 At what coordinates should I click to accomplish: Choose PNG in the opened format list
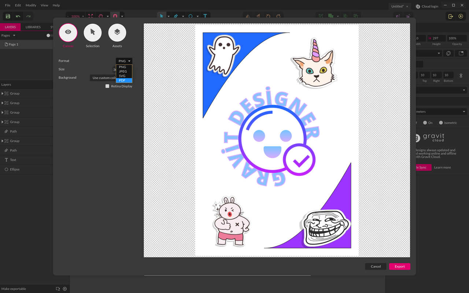(124, 67)
